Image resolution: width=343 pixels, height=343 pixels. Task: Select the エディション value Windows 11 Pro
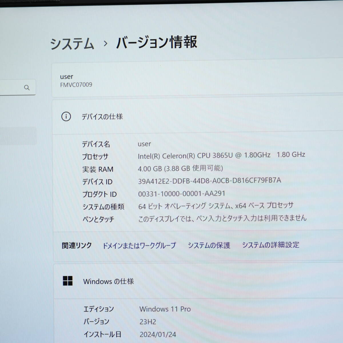tap(165, 309)
